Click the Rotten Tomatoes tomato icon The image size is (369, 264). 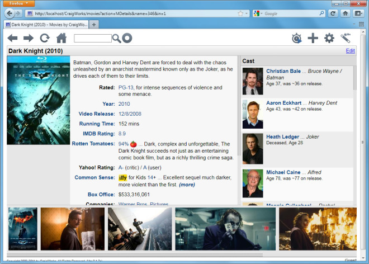[x=133, y=144]
